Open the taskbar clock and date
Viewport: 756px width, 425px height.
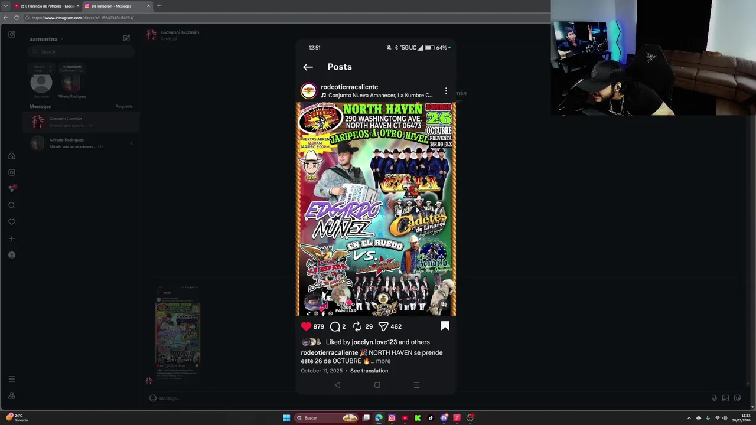coord(741,418)
